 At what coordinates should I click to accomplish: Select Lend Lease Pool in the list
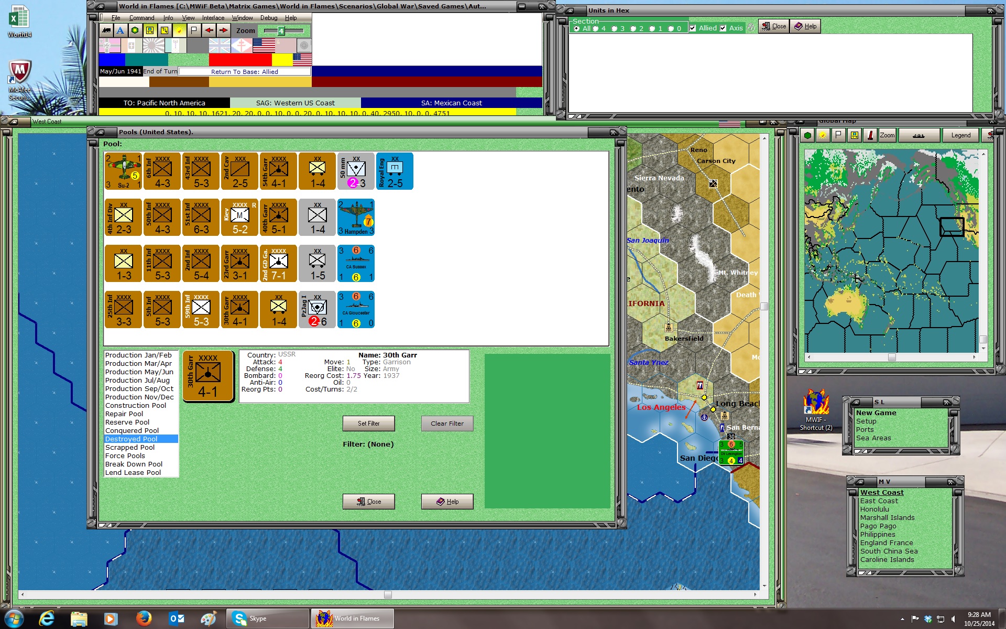click(x=133, y=473)
